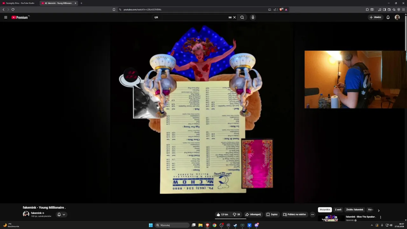Viewport: 407px width, 229px height.
Task: Open Google Chrome from the taskbar
Action: [x=214, y=225]
